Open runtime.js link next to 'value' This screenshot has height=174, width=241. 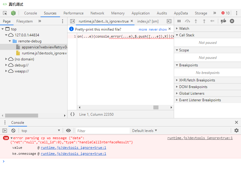click(73, 148)
